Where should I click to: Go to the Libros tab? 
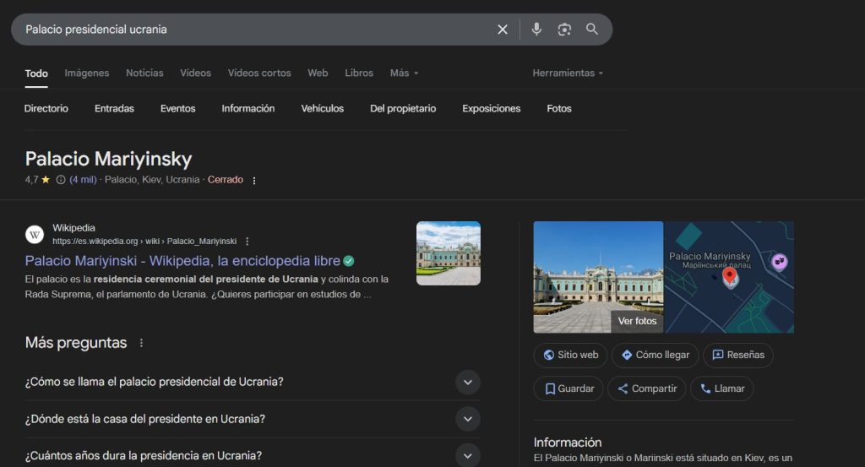(359, 73)
